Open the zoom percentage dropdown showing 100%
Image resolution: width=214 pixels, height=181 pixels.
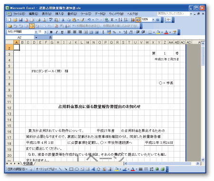pyautogui.click(x=153, y=20)
